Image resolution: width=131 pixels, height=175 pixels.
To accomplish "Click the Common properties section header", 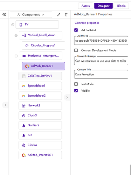I will [87, 23].
